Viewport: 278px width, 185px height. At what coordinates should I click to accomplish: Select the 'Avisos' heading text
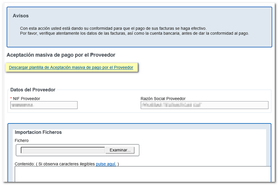pyautogui.click(x=21, y=16)
